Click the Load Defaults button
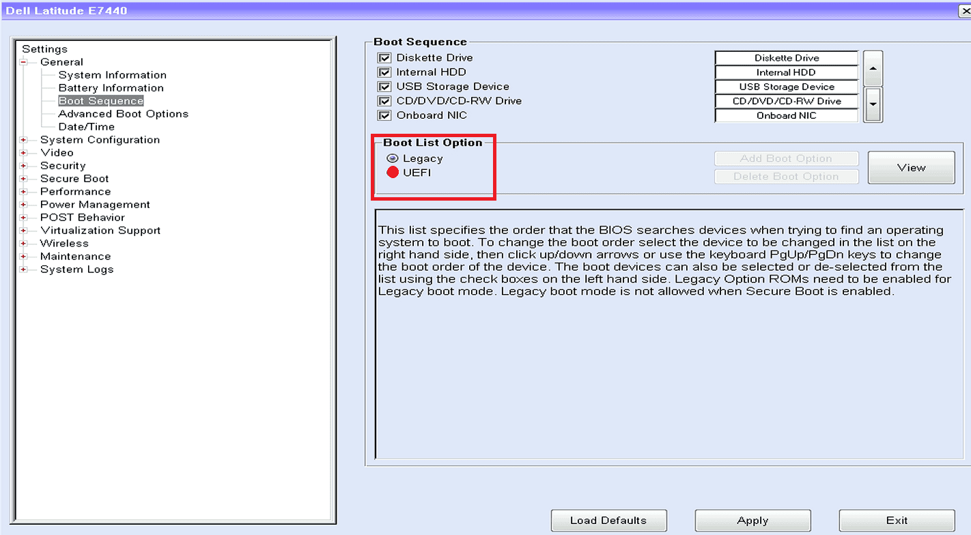971x535 pixels. pos(608,521)
